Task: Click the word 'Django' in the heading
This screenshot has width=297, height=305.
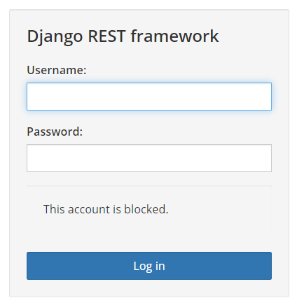Action: pos(55,37)
